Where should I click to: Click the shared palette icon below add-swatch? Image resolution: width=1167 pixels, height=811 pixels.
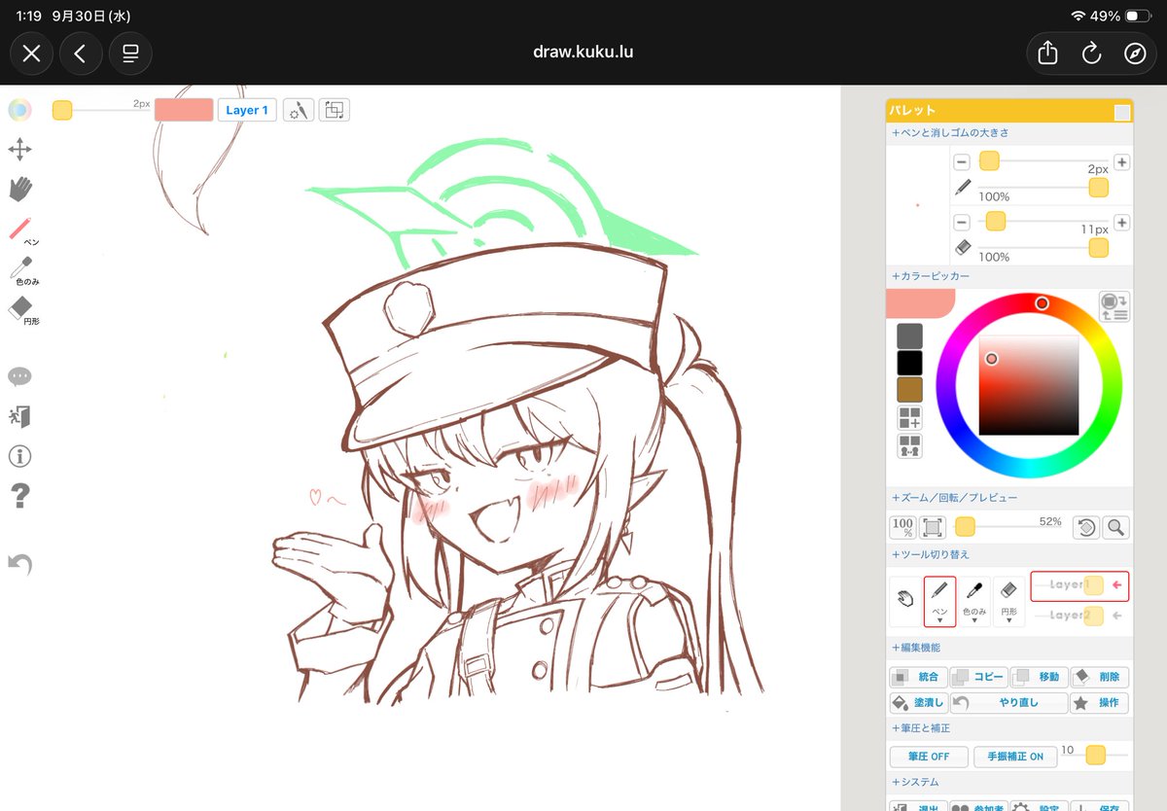(909, 446)
